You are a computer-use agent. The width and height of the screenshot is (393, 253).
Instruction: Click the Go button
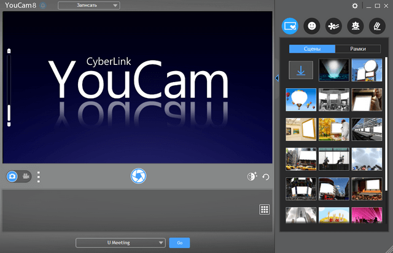click(179, 243)
